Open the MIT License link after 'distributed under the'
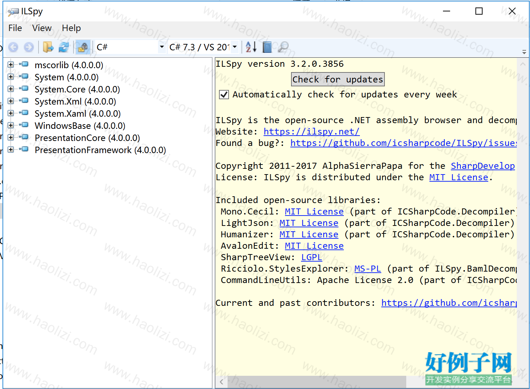Image resolution: width=530 pixels, height=389 pixels. point(459,177)
